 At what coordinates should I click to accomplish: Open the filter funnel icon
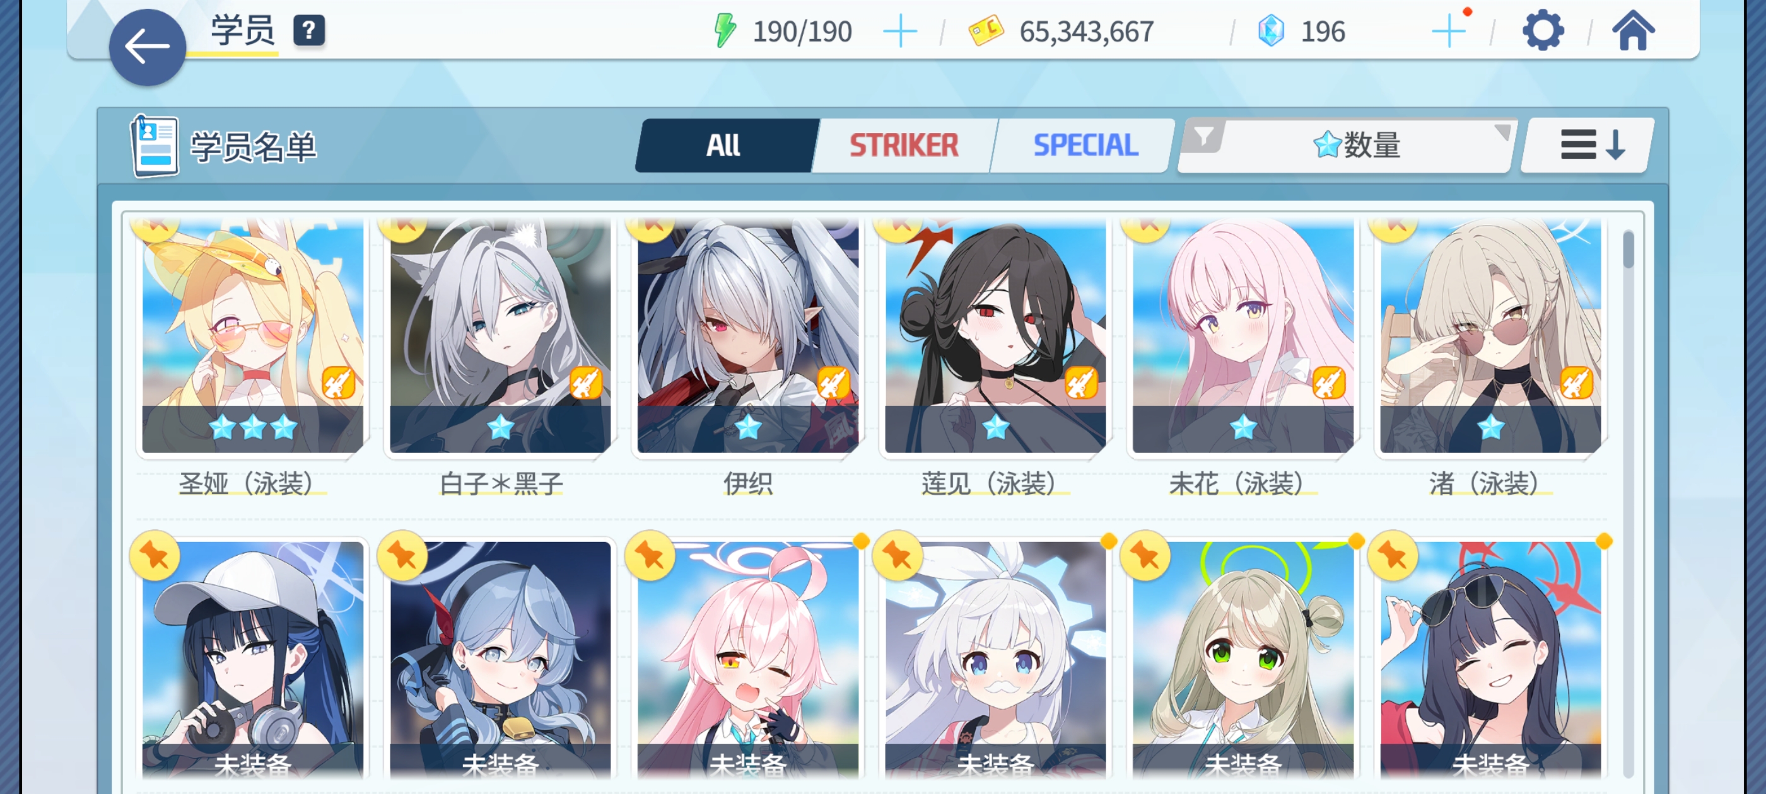click(1204, 137)
